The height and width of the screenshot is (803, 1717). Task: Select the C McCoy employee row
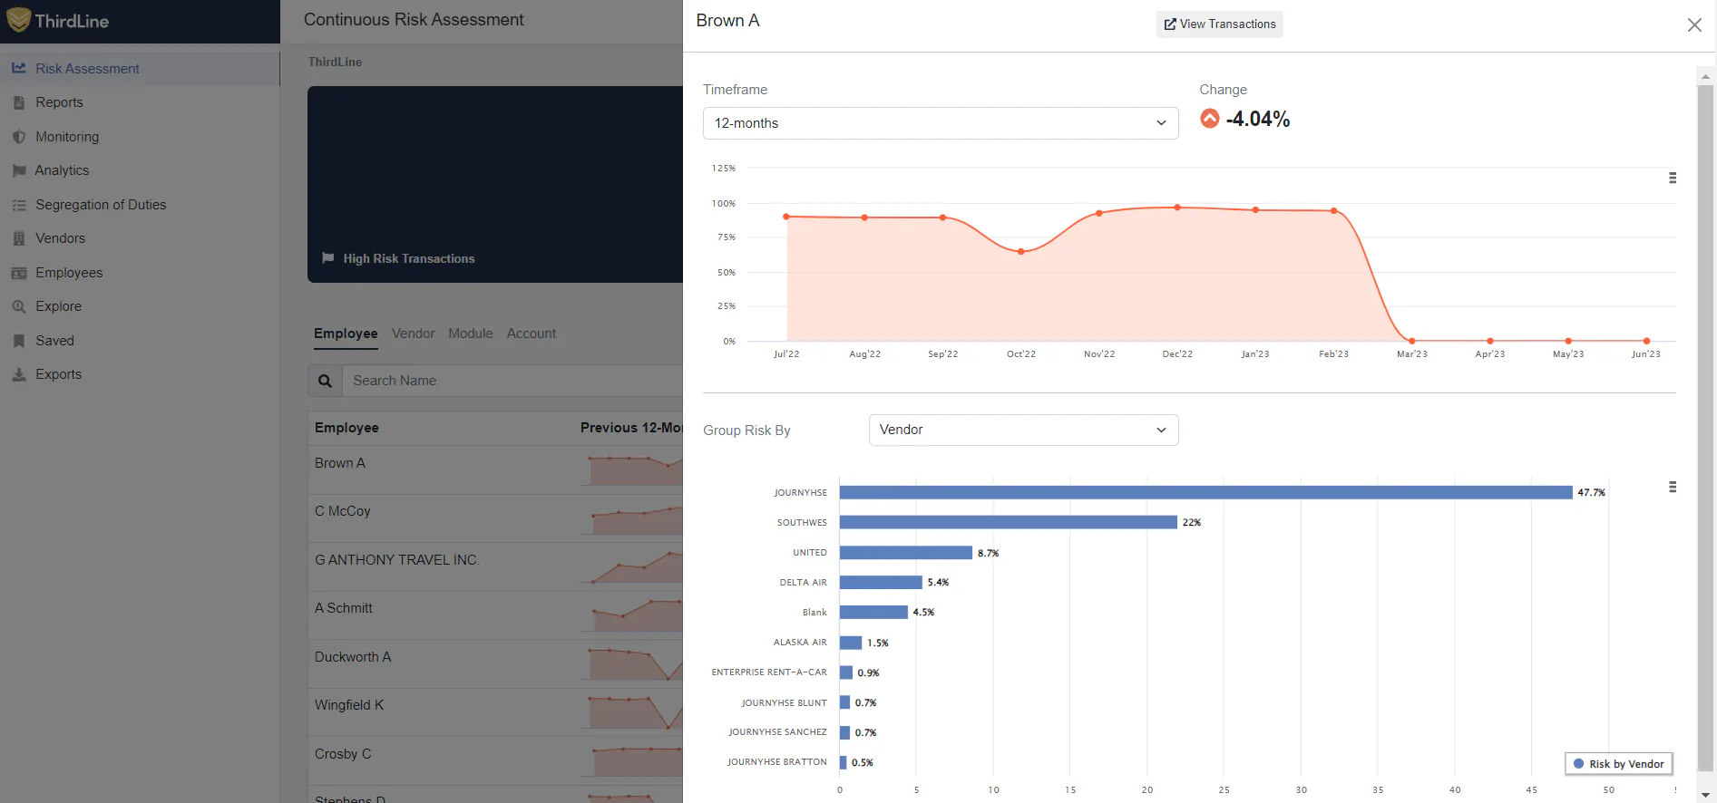coord(495,518)
